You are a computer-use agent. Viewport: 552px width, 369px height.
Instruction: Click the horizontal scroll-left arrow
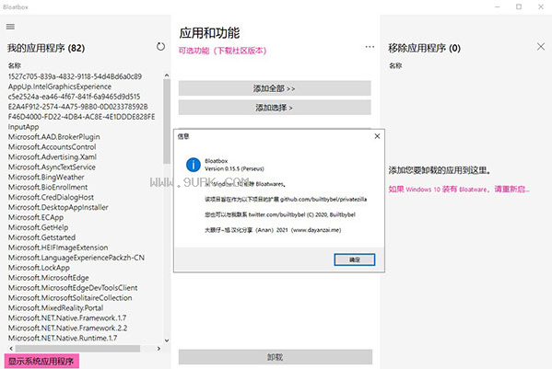pyautogui.click(x=11, y=348)
